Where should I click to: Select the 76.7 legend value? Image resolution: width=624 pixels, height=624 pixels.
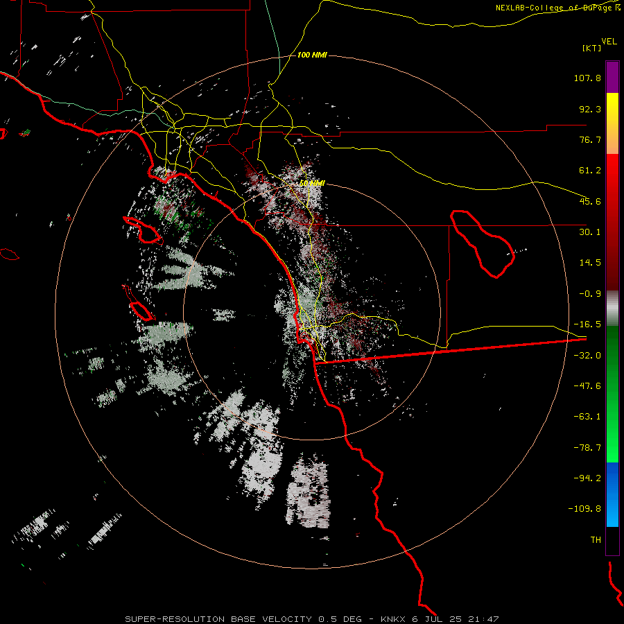click(x=590, y=139)
